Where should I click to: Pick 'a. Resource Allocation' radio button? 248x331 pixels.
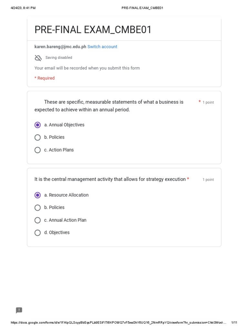coord(38,195)
